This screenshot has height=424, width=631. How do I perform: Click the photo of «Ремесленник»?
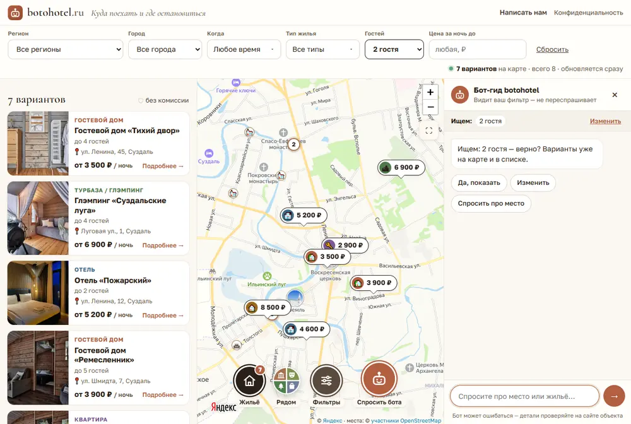38,368
